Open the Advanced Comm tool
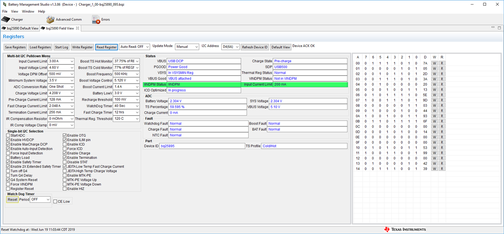This screenshot has height=234, width=504. coord(64,19)
